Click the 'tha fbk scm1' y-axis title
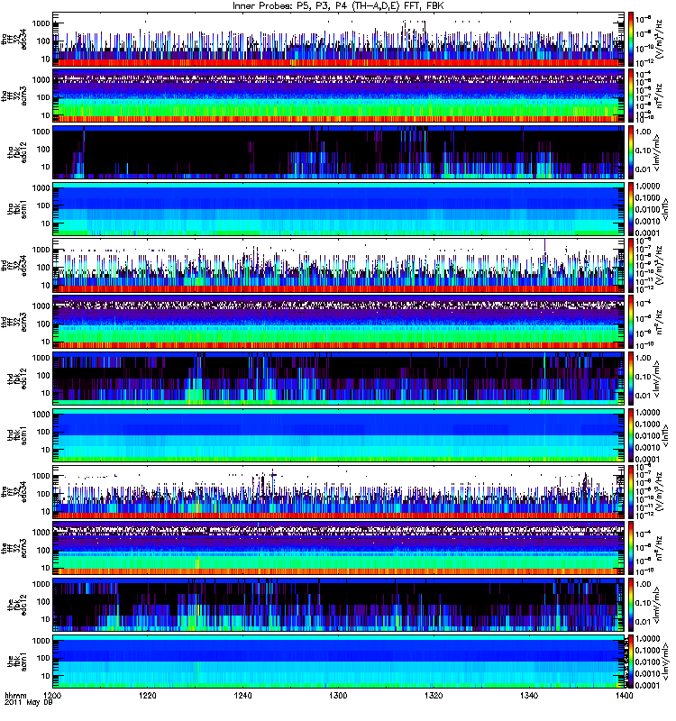The image size is (676, 721). [17, 209]
